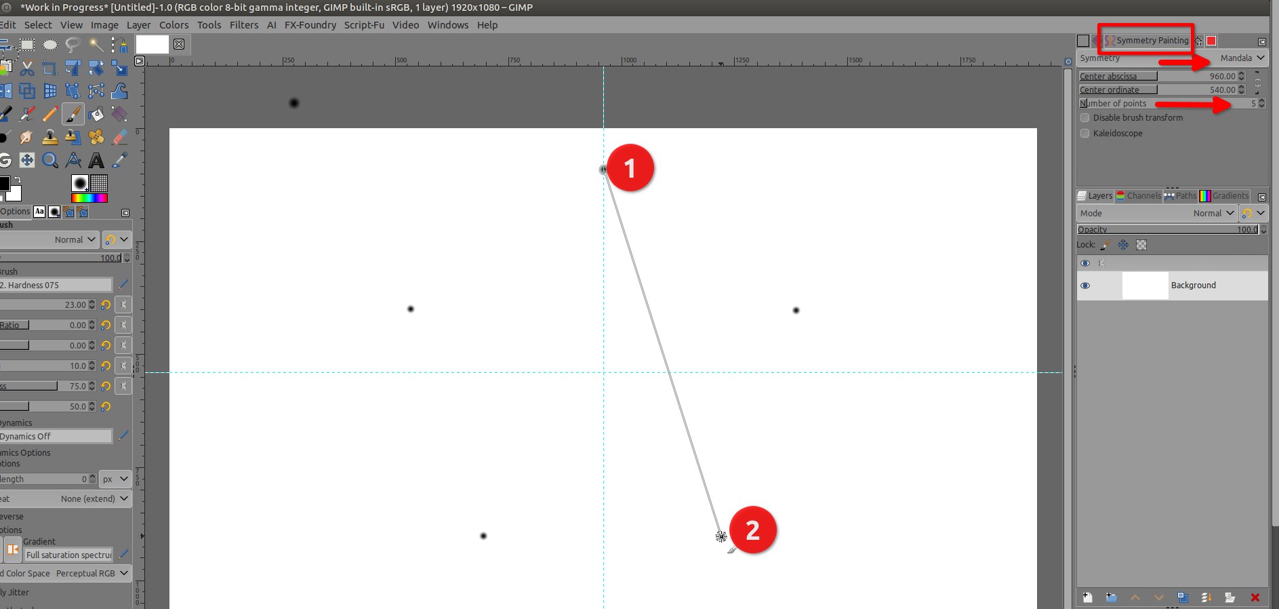Select the Smudge tool
The height and width of the screenshot is (609, 1279).
click(x=27, y=137)
